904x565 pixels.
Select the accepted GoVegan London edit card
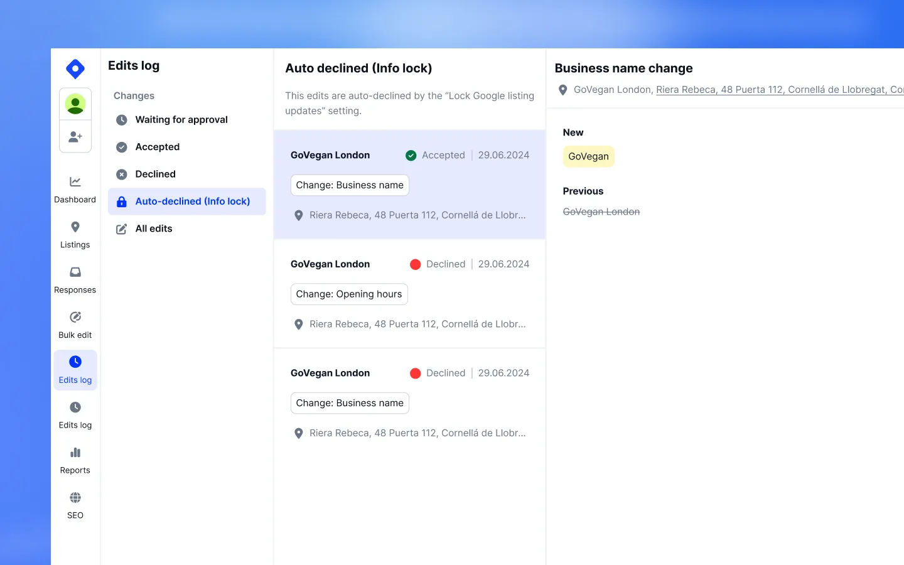pos(409,185)
